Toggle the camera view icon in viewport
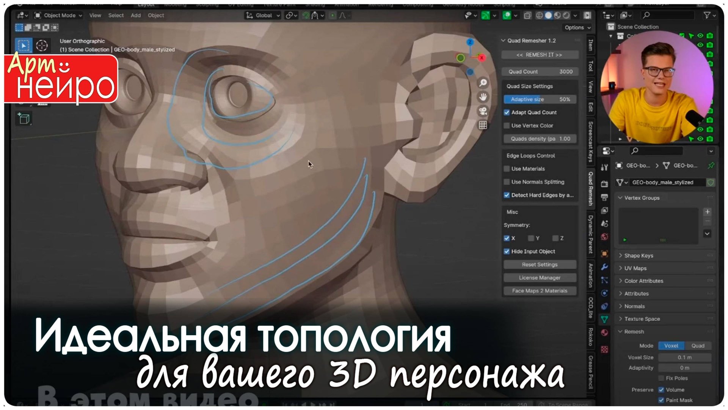This screenshot has width=728, height=410. [482, 111]
